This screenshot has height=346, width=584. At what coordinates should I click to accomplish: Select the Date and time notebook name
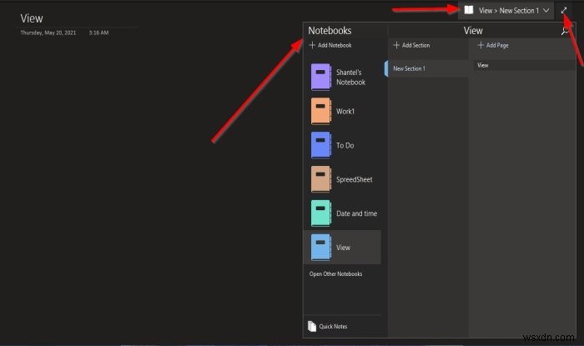(x=356, y=213)
